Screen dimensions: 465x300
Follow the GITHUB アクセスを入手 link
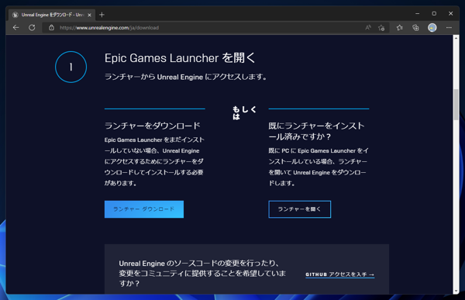point(340,274)
